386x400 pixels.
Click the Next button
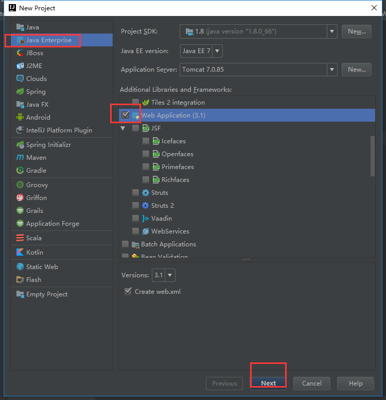(268, 383)
